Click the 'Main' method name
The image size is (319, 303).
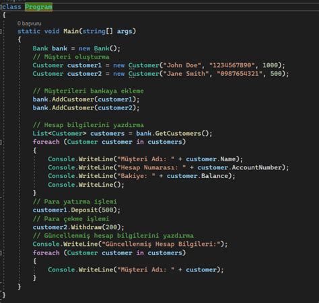[x=71, y=32]
